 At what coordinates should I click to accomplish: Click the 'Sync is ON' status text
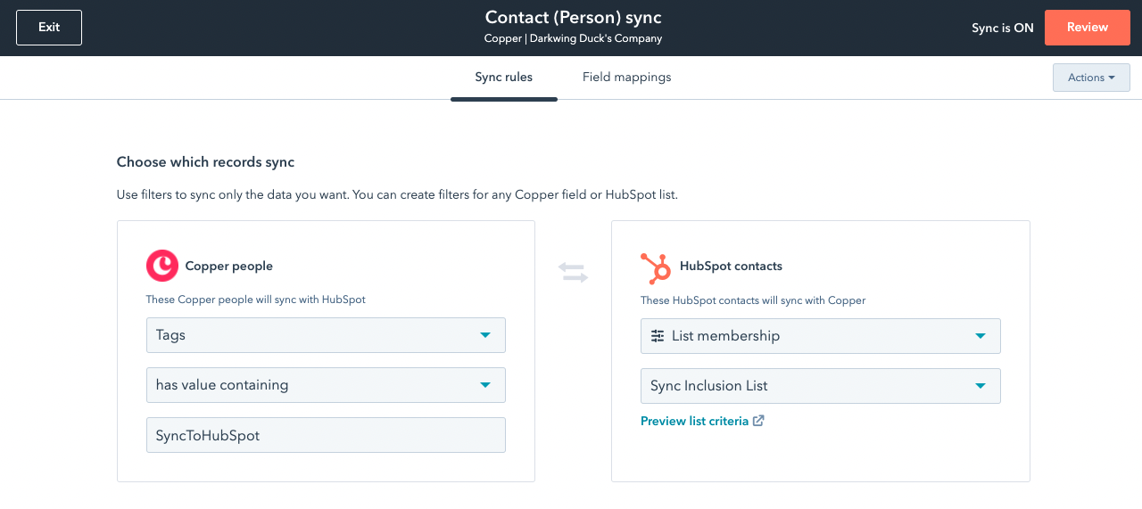coord(1003,28)
